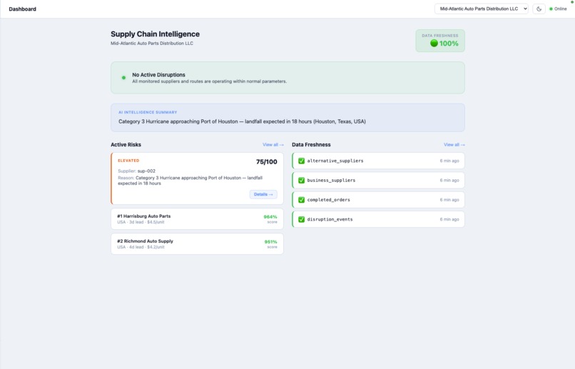
Task: Click the No Active Disruptions green dot
Action: (x=123, y=78)
